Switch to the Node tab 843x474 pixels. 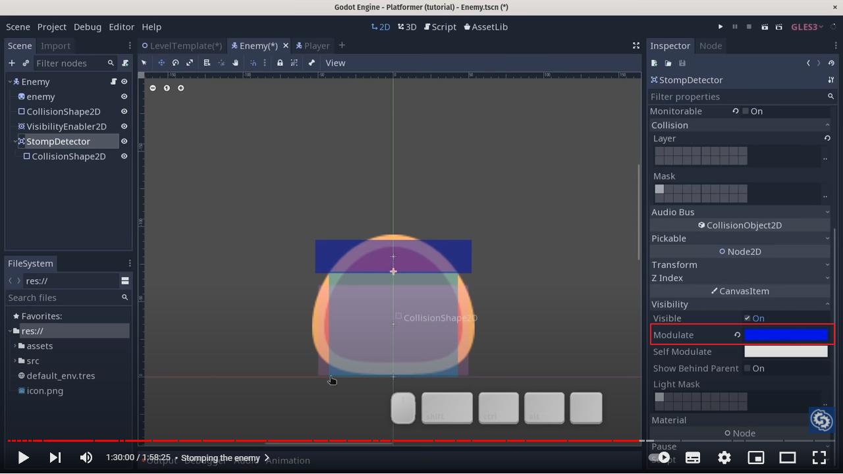click(711, 45)
